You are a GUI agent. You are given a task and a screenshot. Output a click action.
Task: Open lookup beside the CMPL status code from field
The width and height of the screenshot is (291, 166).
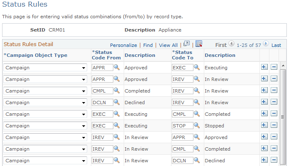point(117,91)
